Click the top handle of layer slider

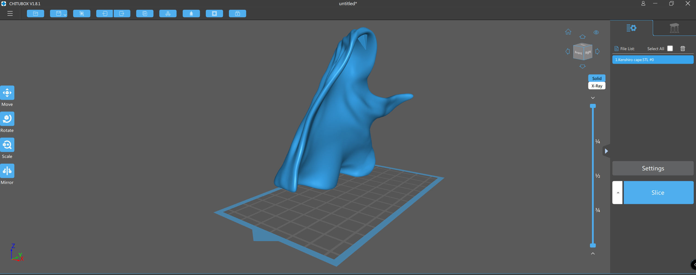pos(593,106)
